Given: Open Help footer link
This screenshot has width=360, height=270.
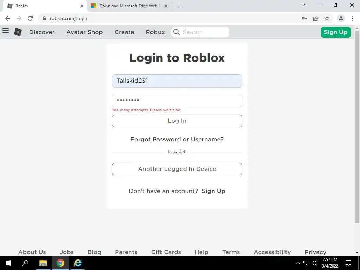Looking at the screenshot, I should (201, 252).
